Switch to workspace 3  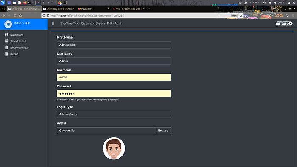(48, 3)
